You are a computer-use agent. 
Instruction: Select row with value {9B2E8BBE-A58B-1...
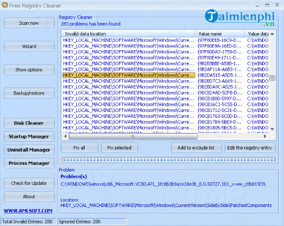pyautogui.click(x=165, y=63)
